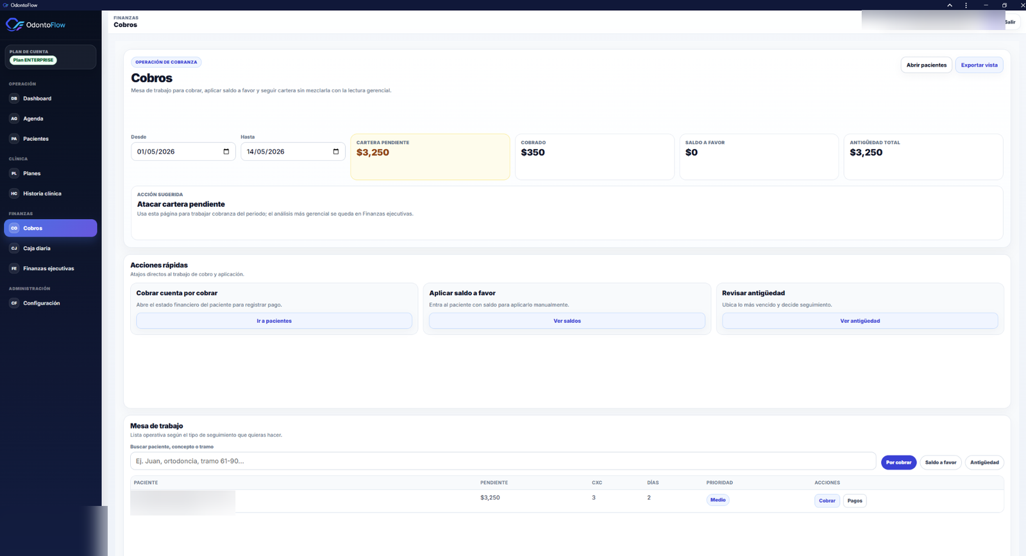Click the Atacar cartera pendiente heading
The width and height of the screenshot is (1026, 556).
pyautogui.click(x=181, y=204)
